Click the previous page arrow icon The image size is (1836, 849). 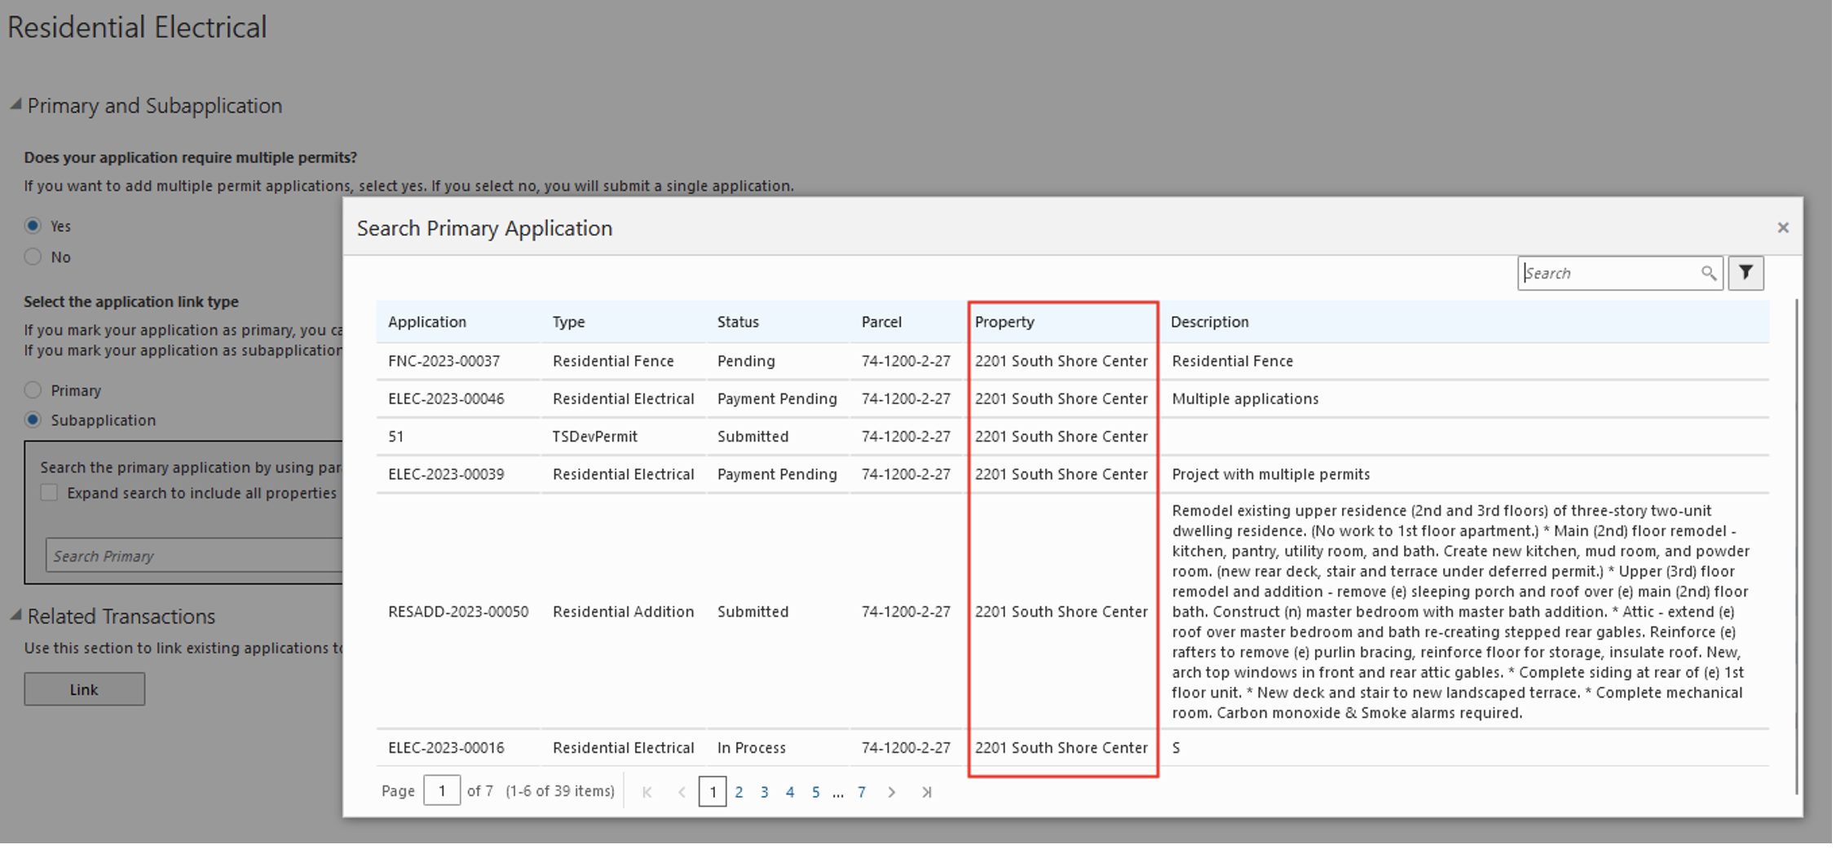pyautogui.click(x=682, y=791)
